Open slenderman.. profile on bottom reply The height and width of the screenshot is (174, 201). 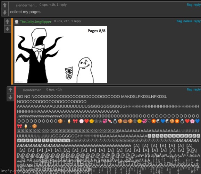[x=33, y=90]
